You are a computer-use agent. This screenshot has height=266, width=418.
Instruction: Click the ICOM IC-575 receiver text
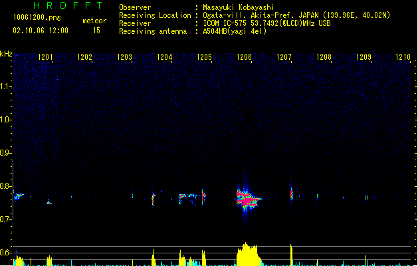(x=267, y=23)
